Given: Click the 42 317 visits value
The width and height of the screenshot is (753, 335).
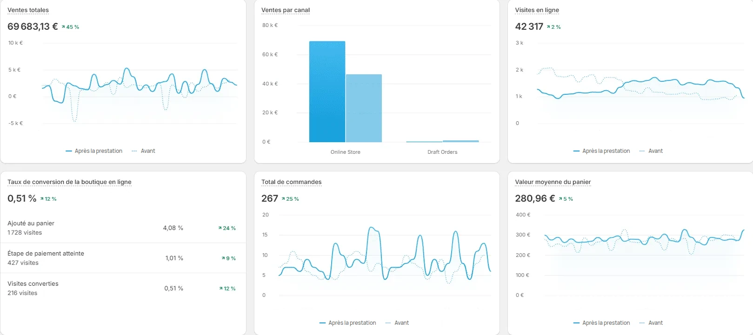Looking at the screenshot, I should [529, 26].
